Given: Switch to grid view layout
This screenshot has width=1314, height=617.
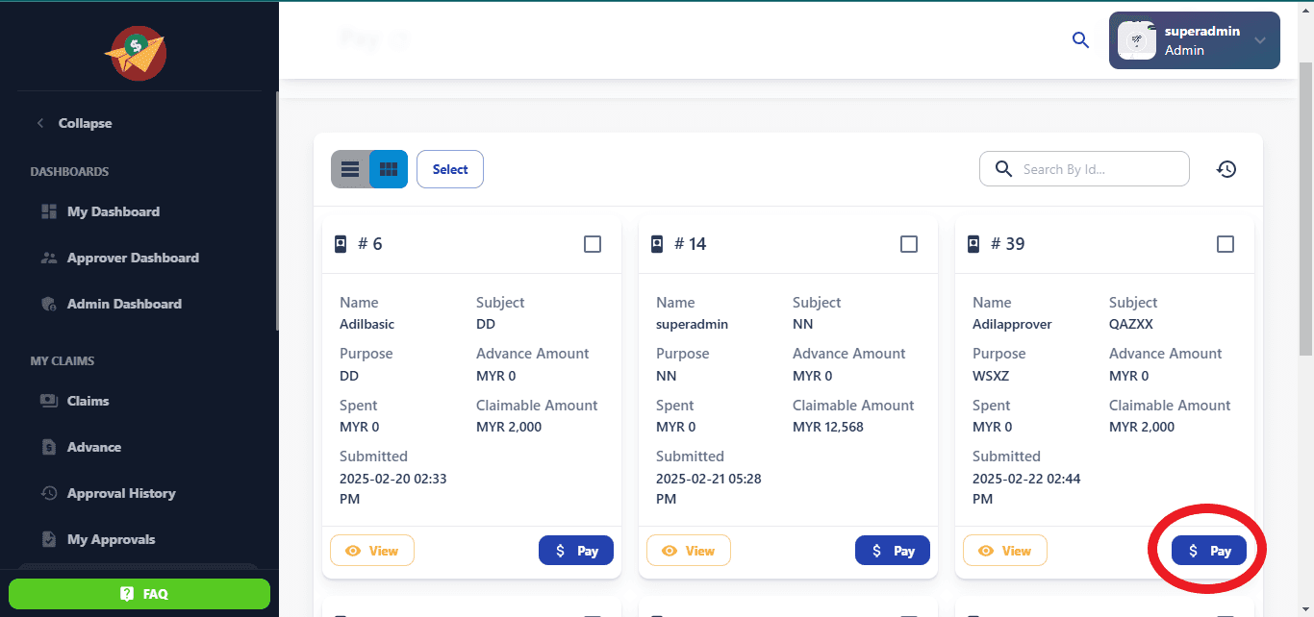Looking at the screenshot, I should click(389, 169).
